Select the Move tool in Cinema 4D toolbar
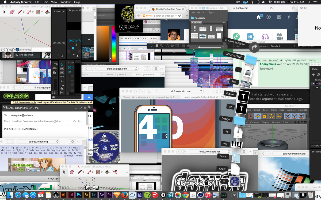 tap(258, 116)
